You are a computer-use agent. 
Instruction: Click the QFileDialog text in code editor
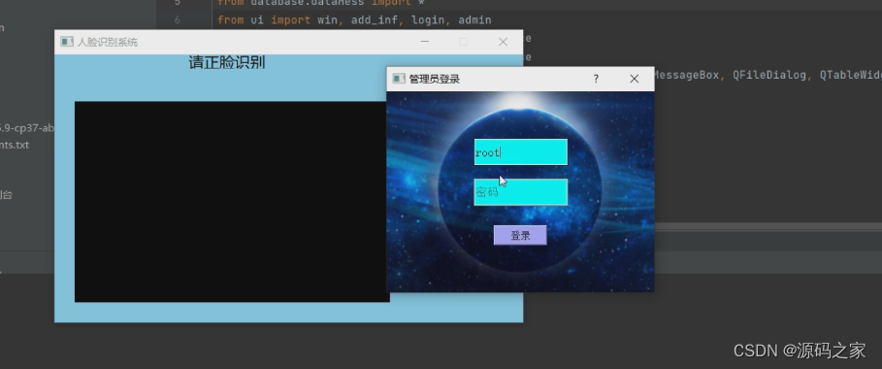click(769, 75)
